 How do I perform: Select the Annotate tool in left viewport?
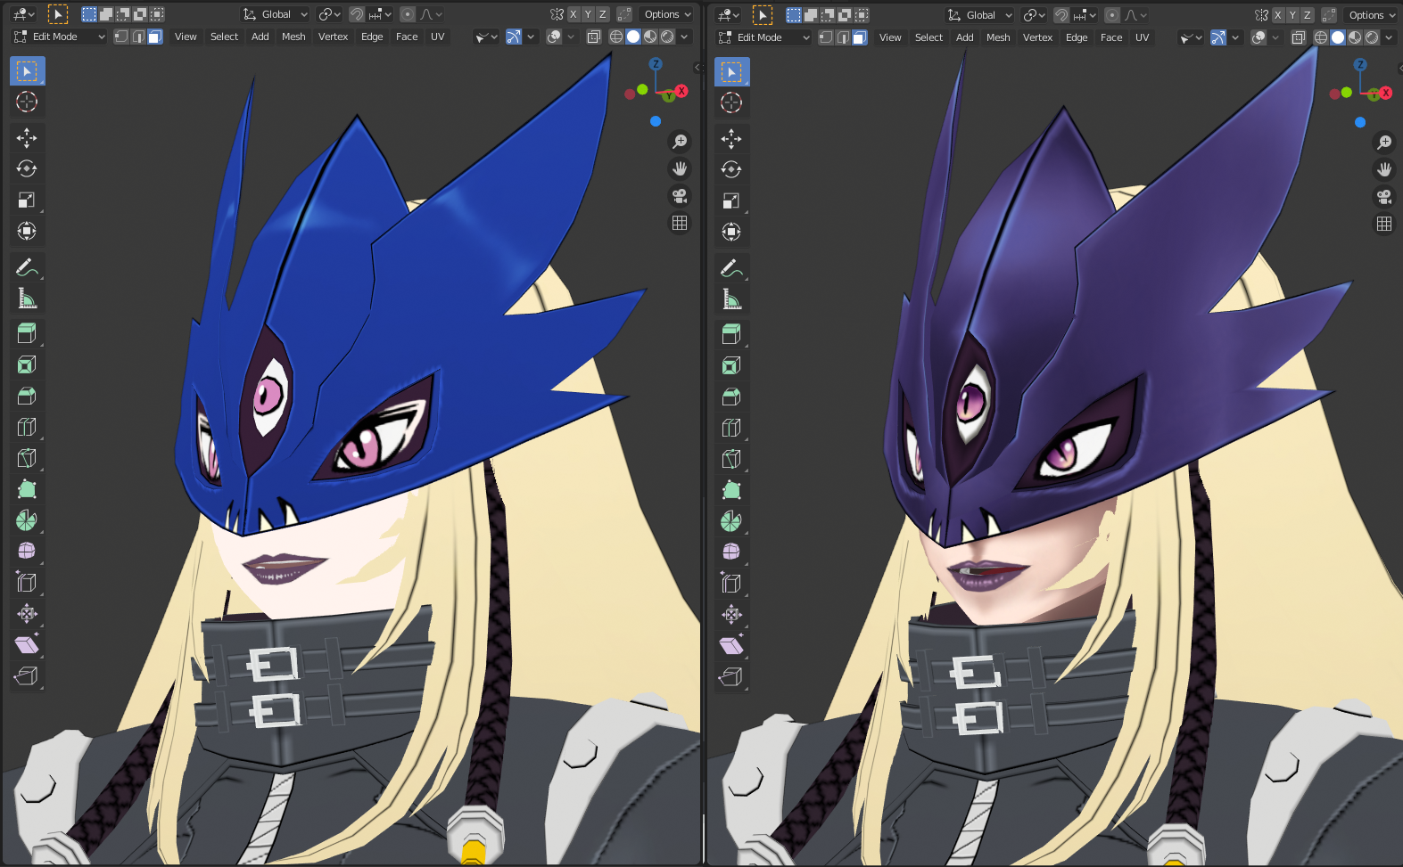(27, 266)
